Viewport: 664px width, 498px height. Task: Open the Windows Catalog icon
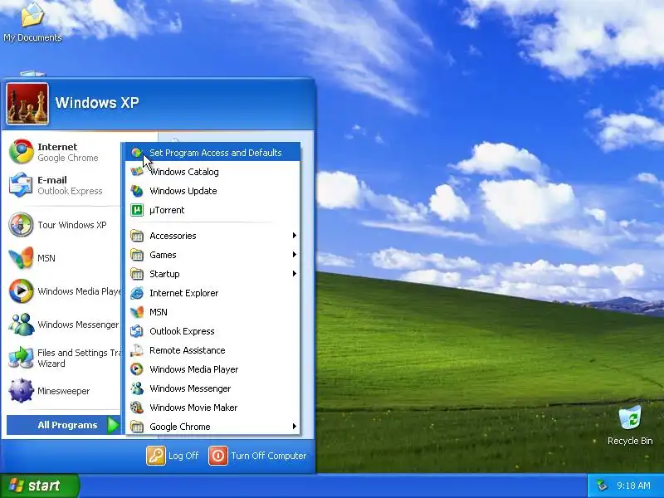(136, 172)
